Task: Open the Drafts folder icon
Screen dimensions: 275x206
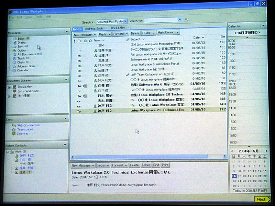Action: tap(14, 42)
